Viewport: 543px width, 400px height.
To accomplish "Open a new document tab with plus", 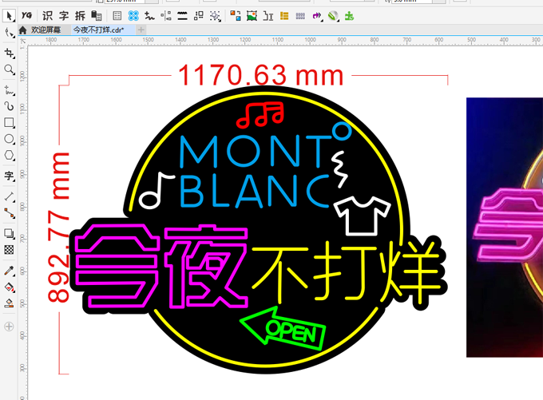I will click(x=141, y=30).
